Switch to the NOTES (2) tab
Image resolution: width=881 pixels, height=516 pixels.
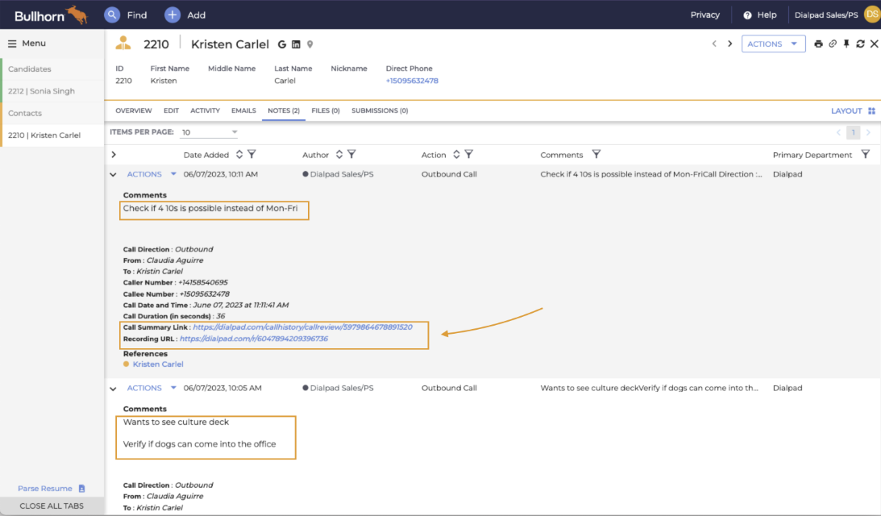click(x=284, y=110)
